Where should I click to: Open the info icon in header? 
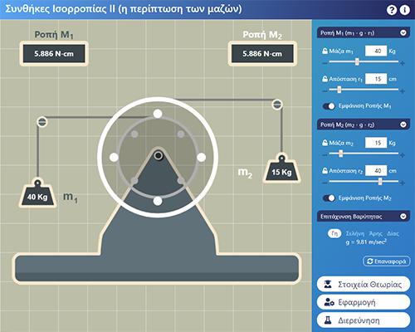click(x=405, y=10)
